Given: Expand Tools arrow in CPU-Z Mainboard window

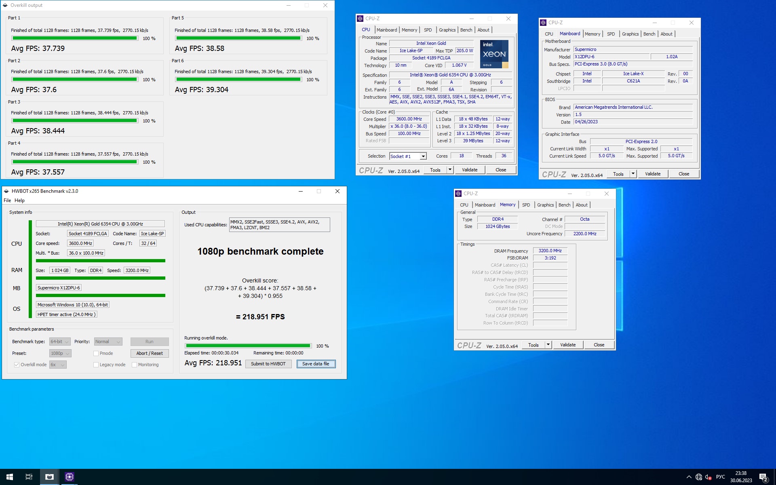Looking at the screenshot, I should [633, 174].
